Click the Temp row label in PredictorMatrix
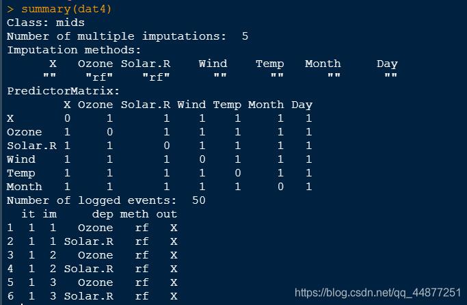467x305 pixels. (x=21, y=173)
